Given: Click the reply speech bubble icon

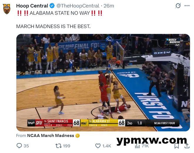Looking at the screenshot, I should tap(19, 146).
